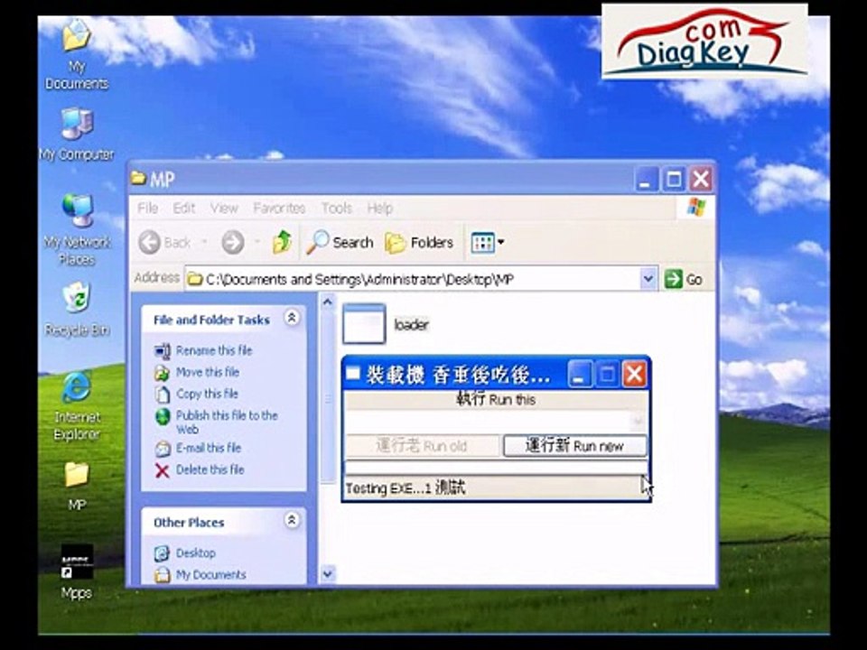
Task: Click the Move this file icon
Action: 162,373
